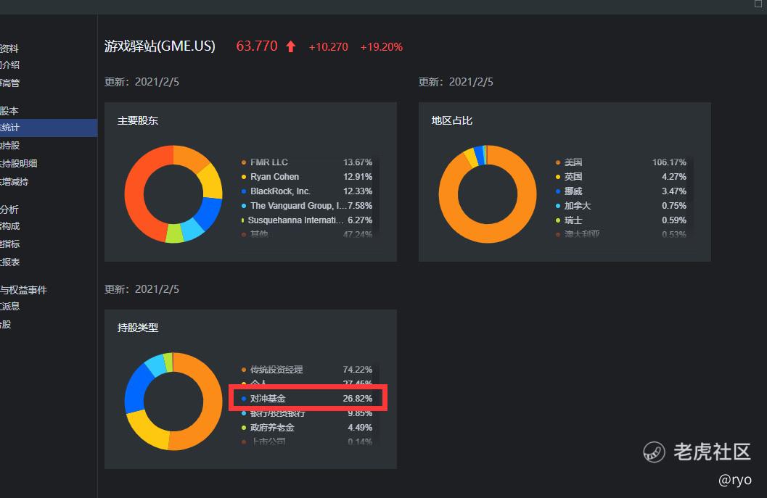Click the 12.91% shareholder value
The width and height of the screenshot is (767, 498).
click(358, 177)
